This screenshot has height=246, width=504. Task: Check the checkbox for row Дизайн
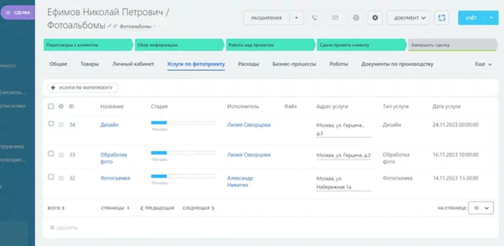click(51, 124)
